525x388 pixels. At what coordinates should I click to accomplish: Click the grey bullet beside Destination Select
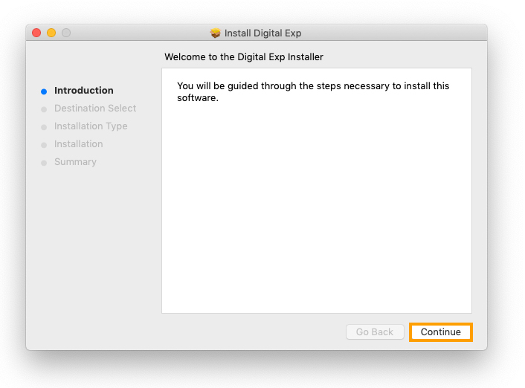[x=44, y=109]
